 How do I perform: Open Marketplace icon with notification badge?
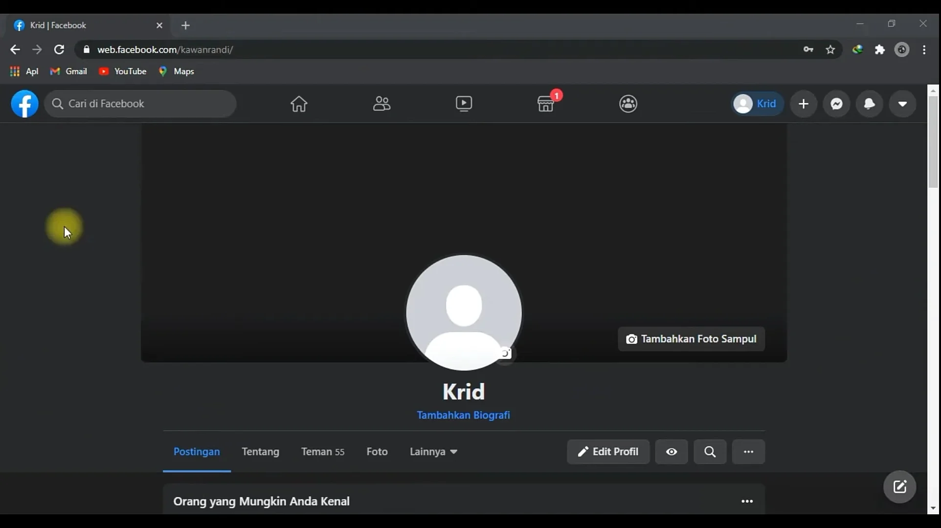(x=546, y=103)
